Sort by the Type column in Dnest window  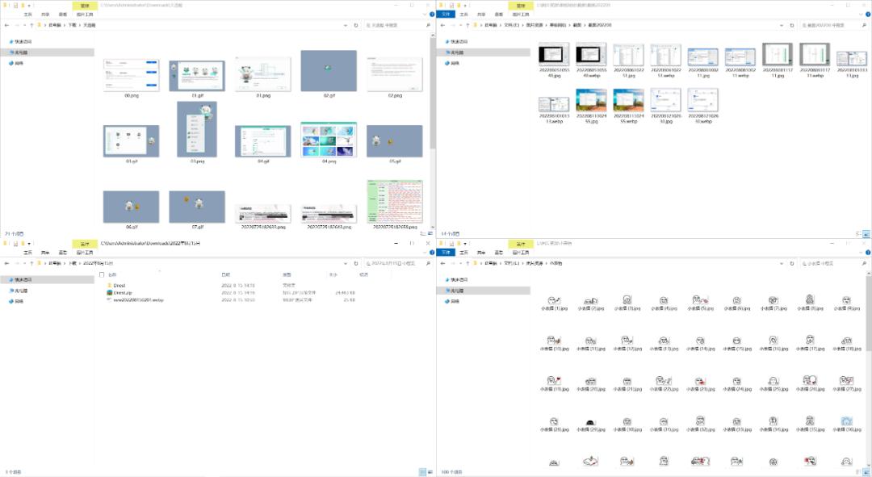click(287, 274)
